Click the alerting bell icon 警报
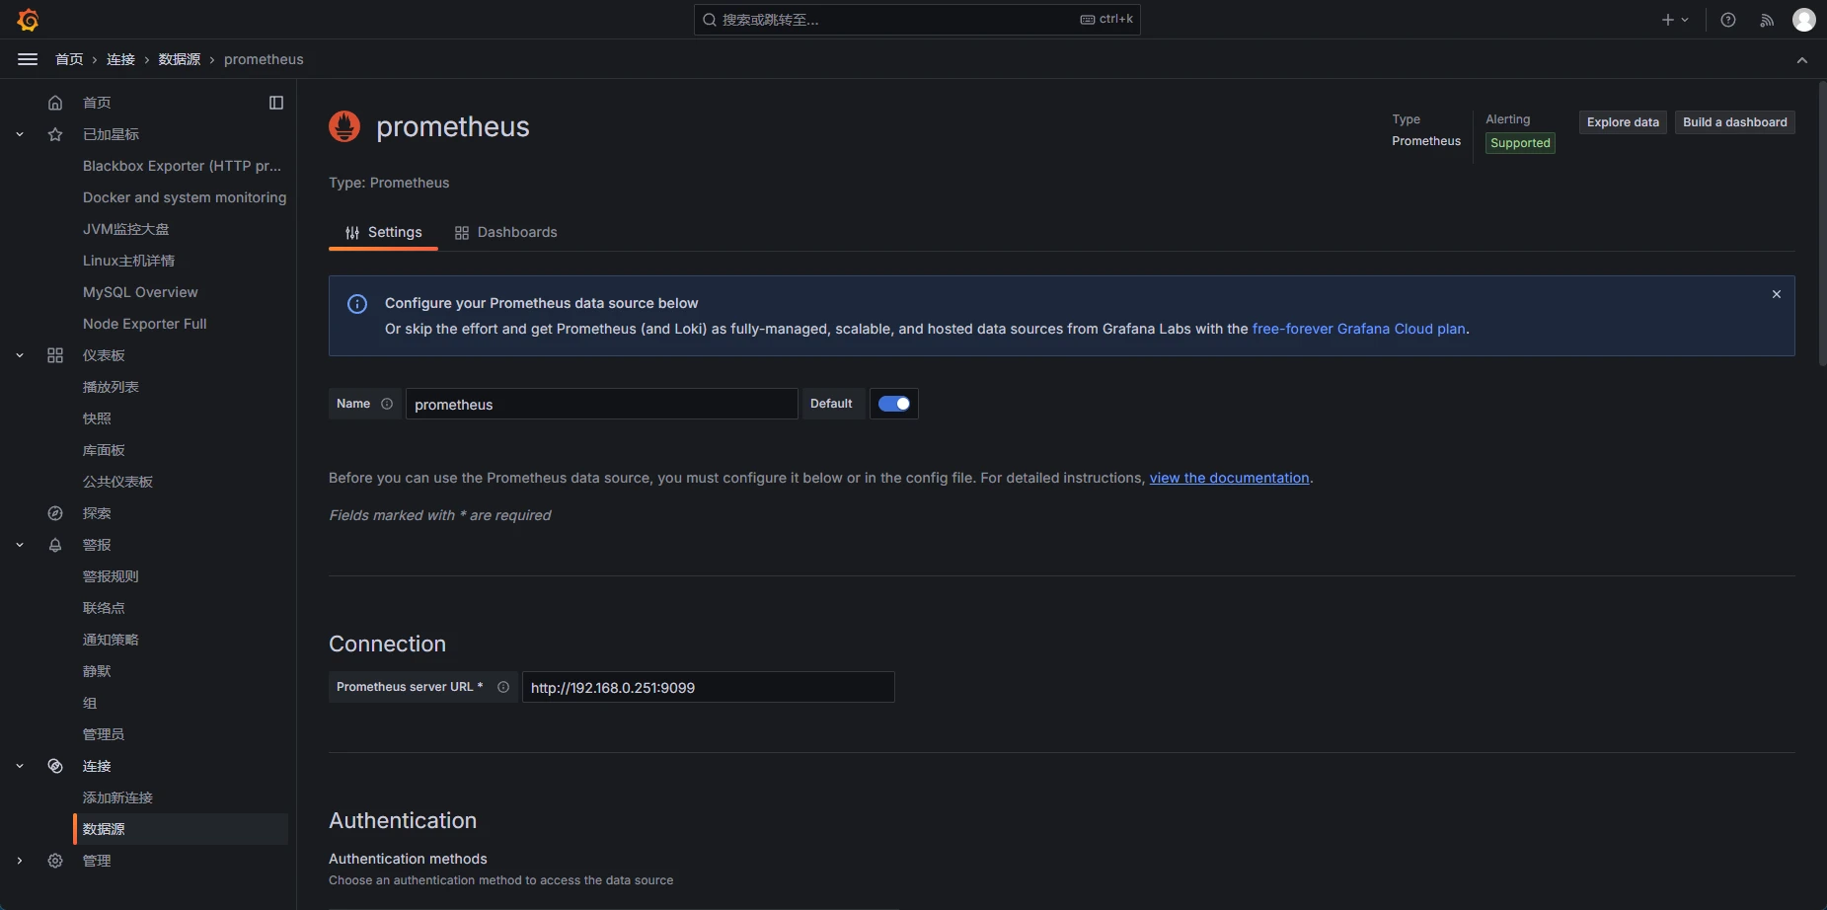Image resolution: width=1827 pixels, height=910 pixels. coord(55,545)
